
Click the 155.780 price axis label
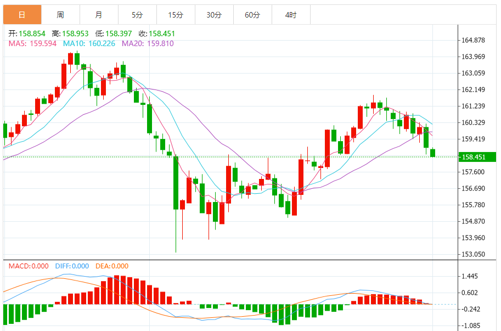pos(473,205)
